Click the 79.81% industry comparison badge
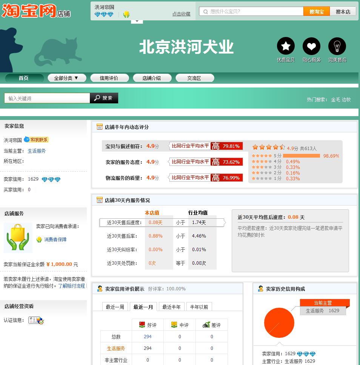This screenshot has height=365, width=360. [206, 146]
